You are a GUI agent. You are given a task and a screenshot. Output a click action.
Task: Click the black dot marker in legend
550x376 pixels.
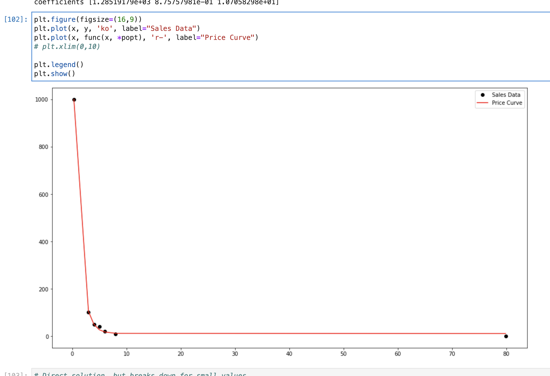click(483, 95)
